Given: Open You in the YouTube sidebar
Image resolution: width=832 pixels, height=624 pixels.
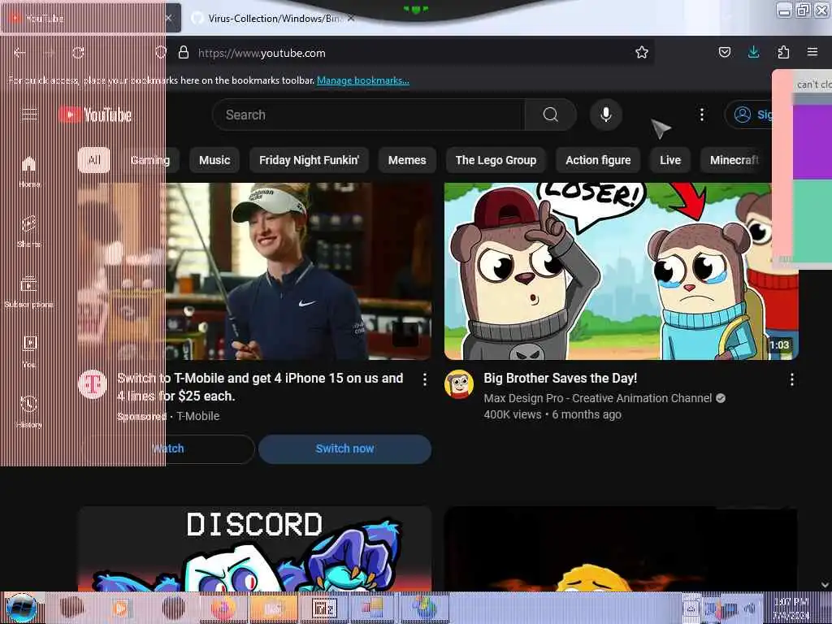Looking at the screenshot, I should (x=29, y=351).
